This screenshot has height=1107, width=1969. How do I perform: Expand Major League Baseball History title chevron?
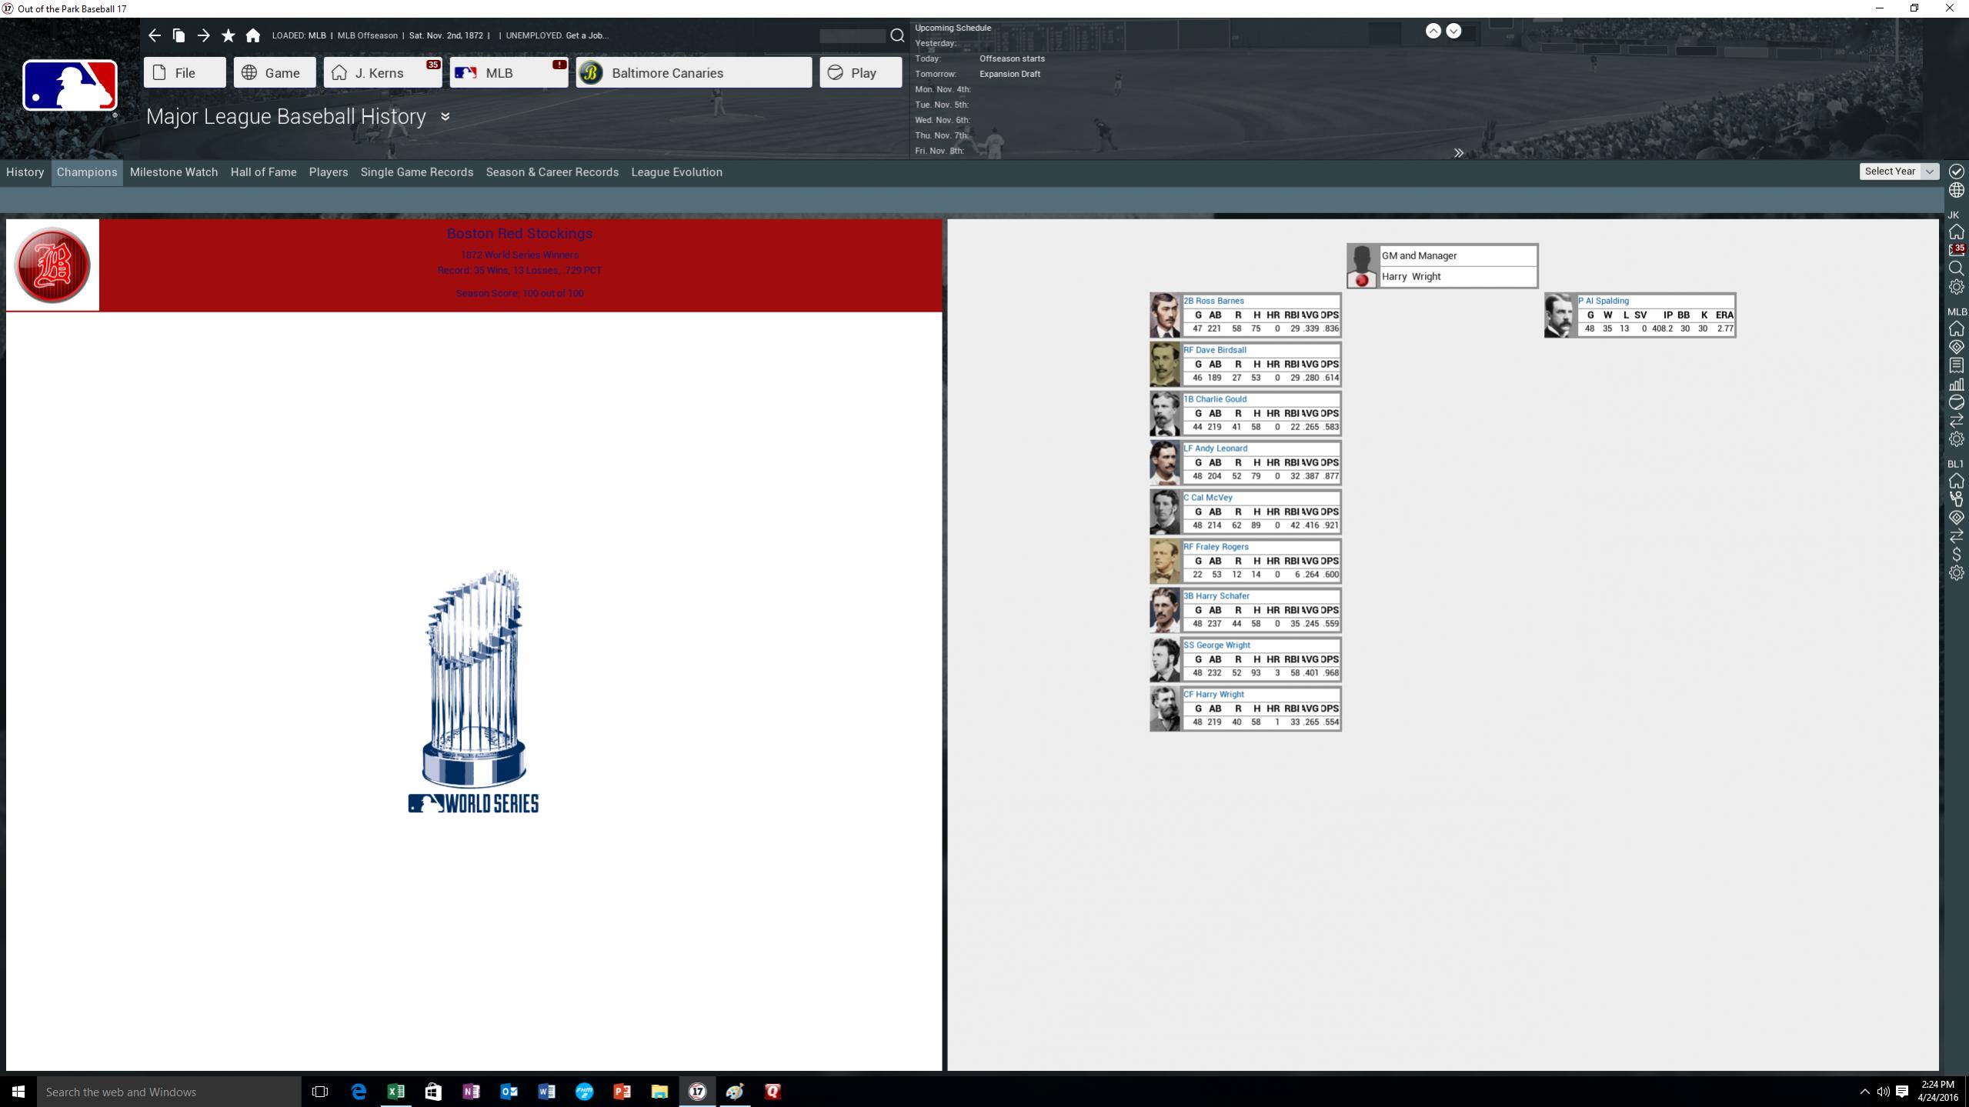pos(445,116)
